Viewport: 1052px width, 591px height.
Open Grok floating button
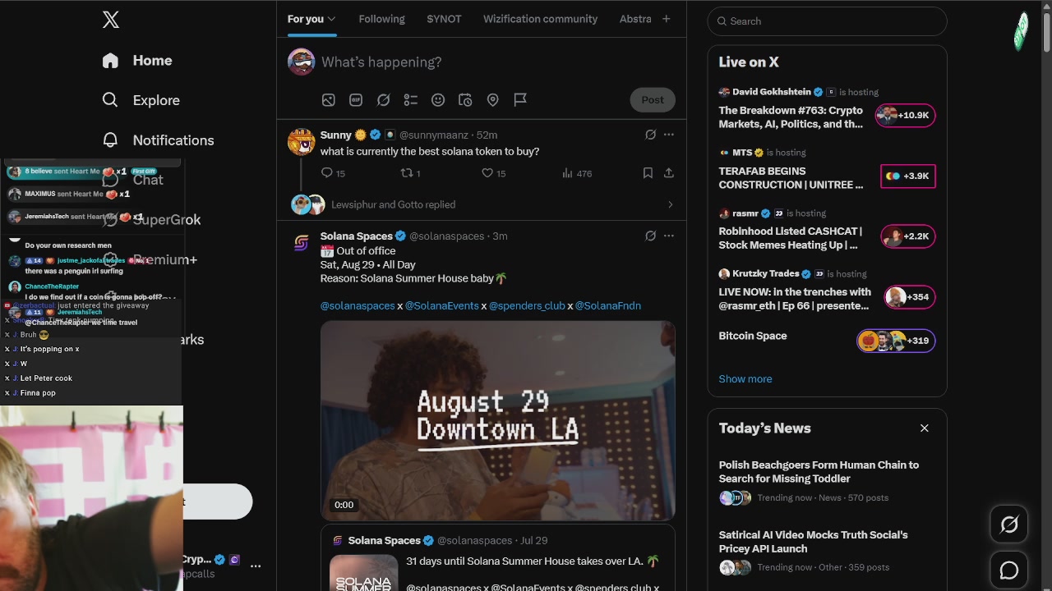1009,525
